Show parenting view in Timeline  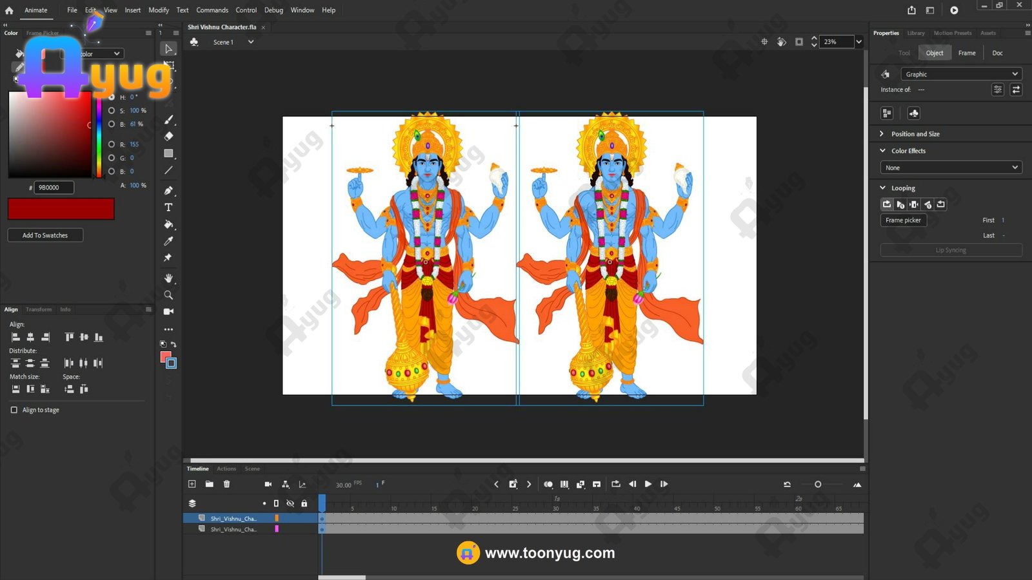285,484
